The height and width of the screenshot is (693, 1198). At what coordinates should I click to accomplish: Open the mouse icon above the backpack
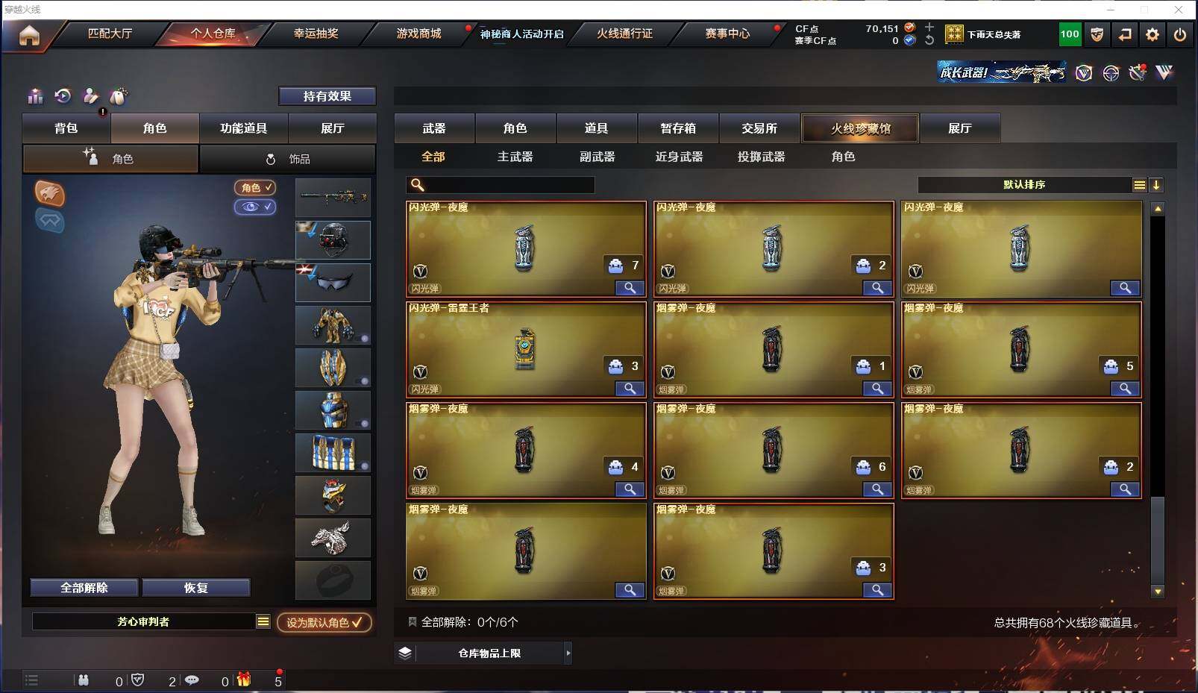pyautogui.click(x=119, y=95)
